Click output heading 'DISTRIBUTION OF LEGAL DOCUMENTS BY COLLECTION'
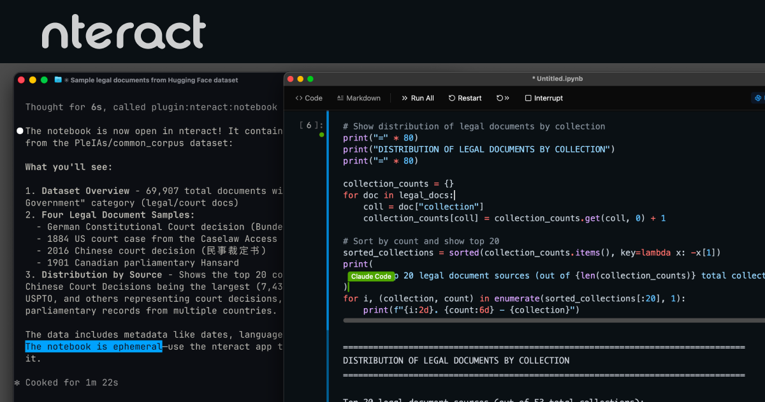The width and height of the screenshot is (765, 402). pyautogui.click(x=456, y=361)
